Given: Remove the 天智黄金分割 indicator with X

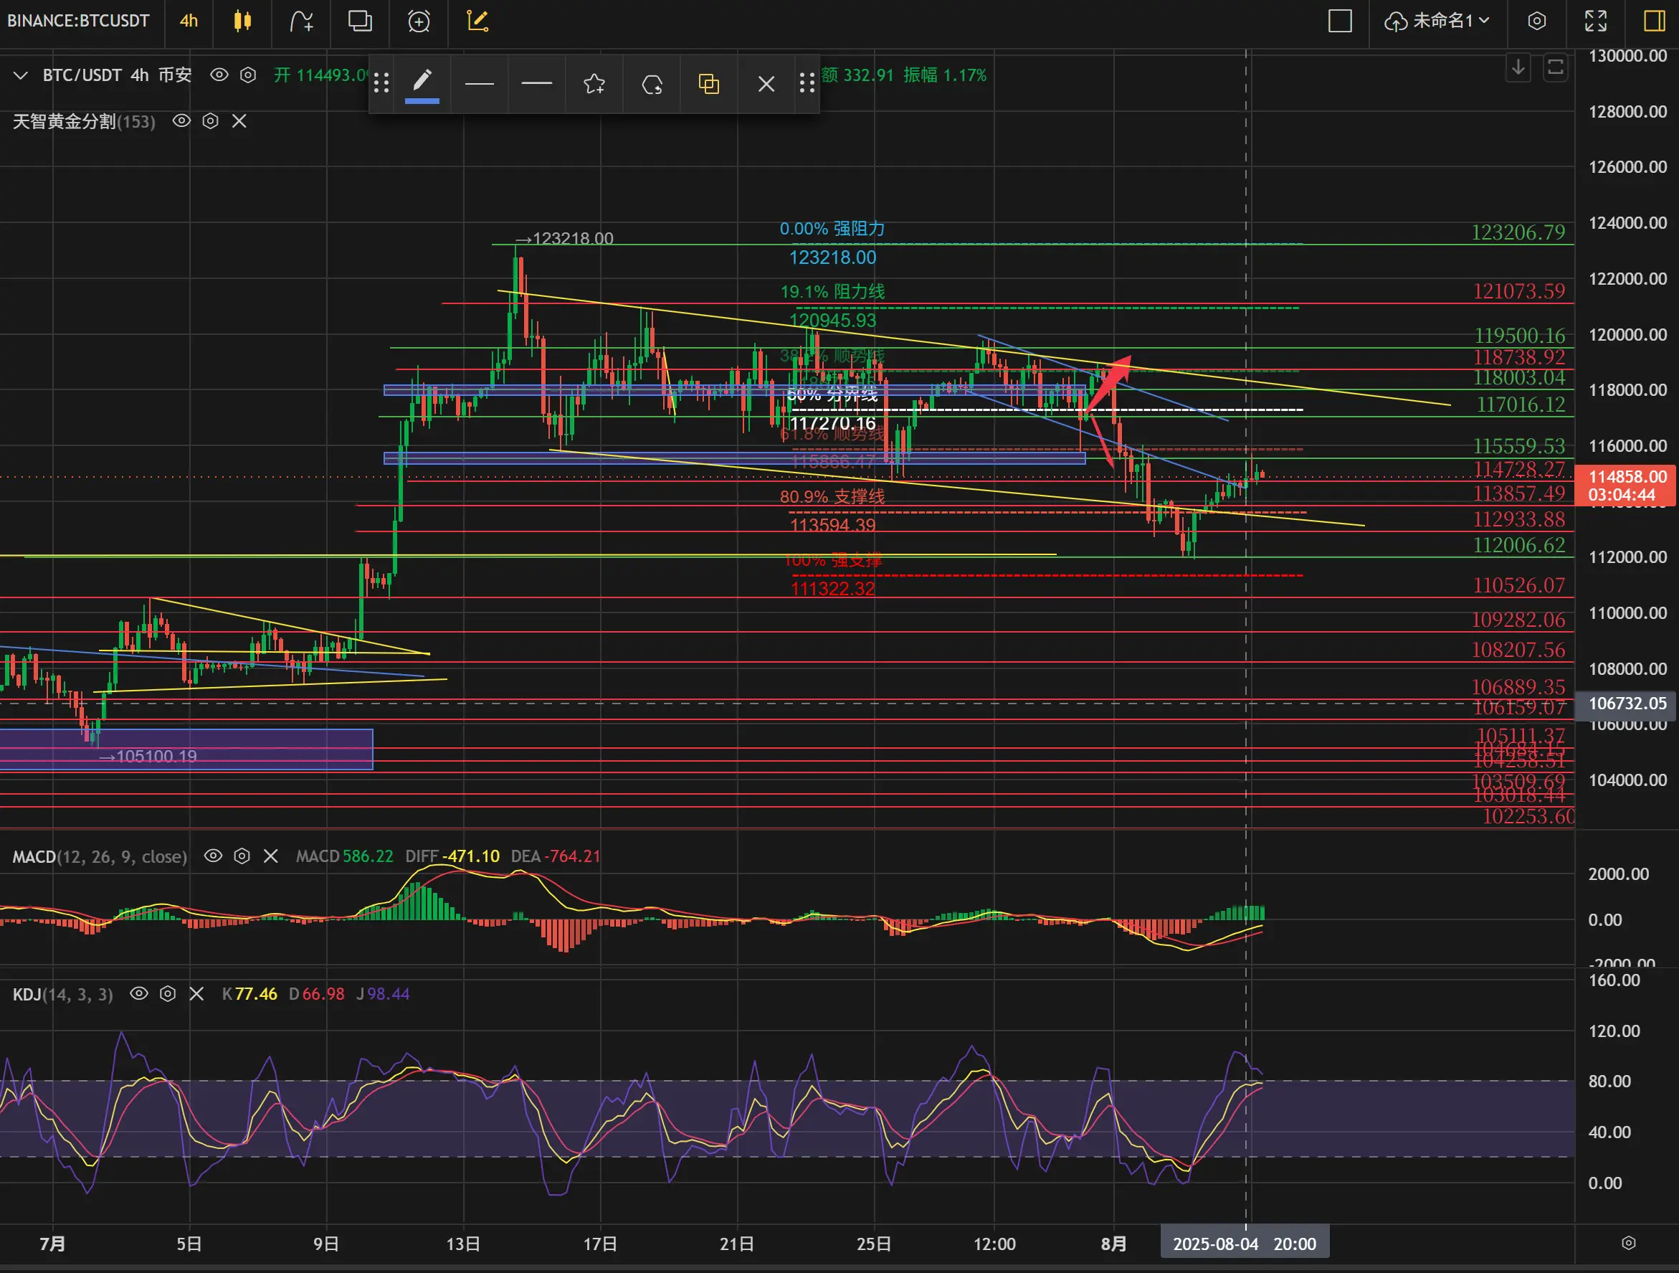Looking at the screenshot, I should pyautogui.click(x=239, y=120).
